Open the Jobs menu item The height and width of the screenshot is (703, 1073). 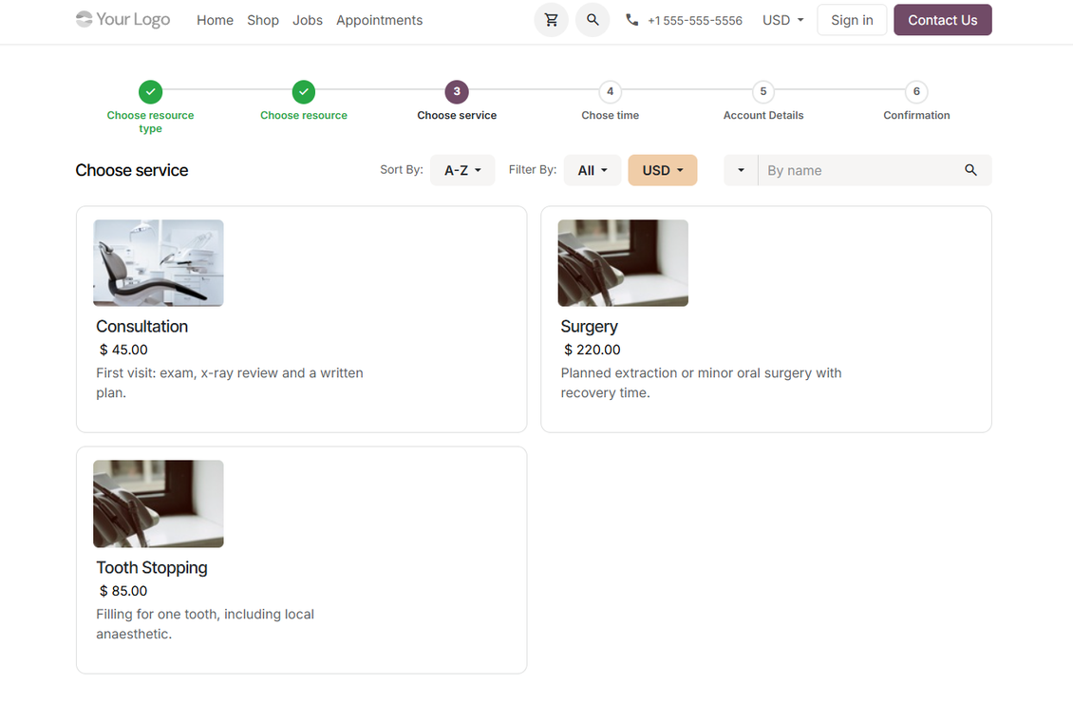coord(308,20)
